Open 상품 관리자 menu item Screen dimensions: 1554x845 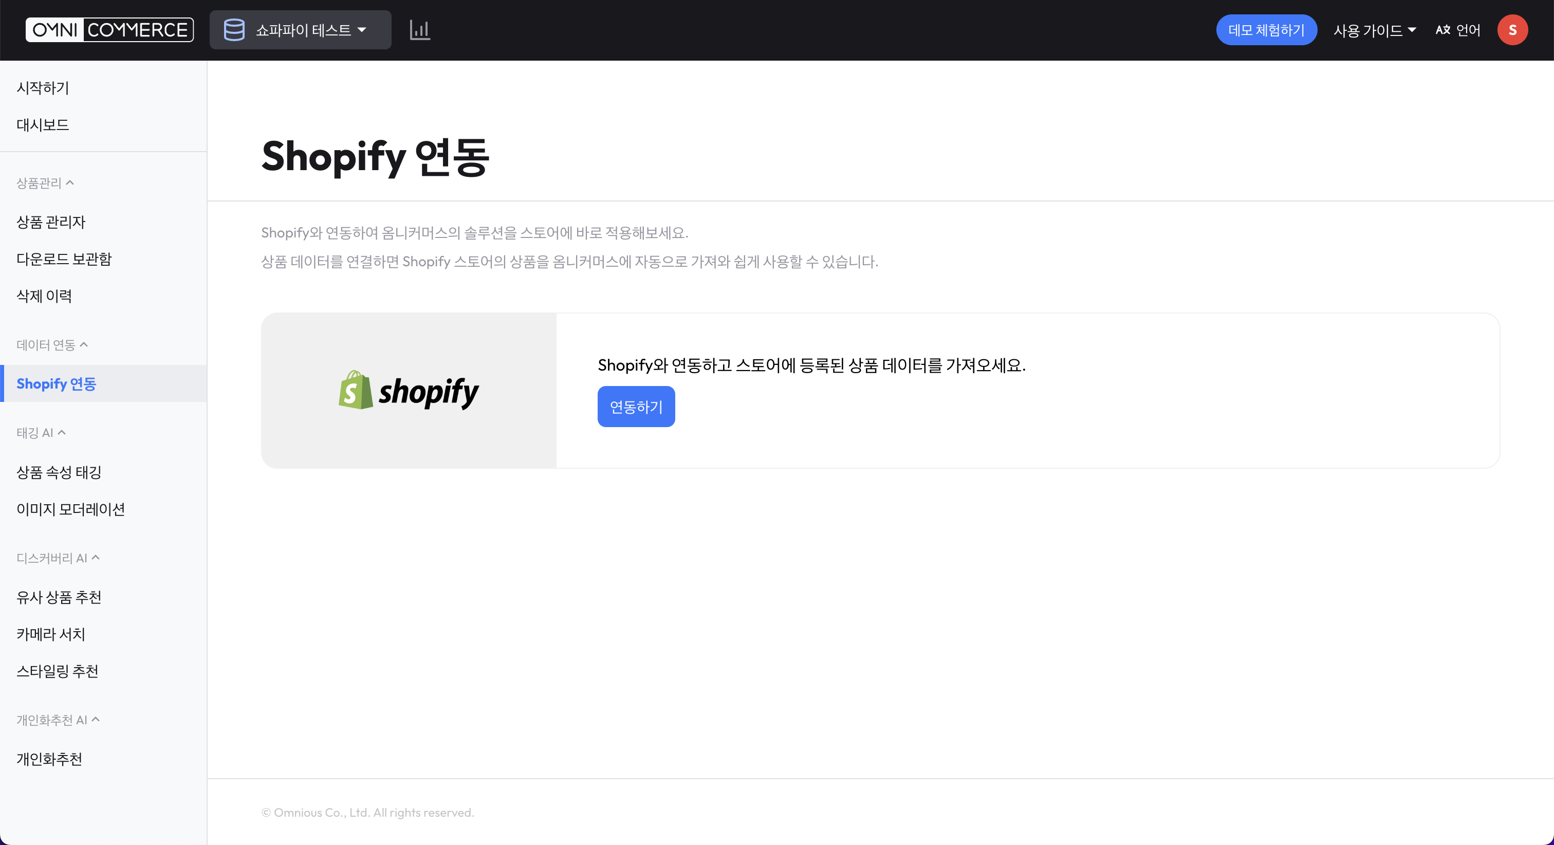coord(51,222)
